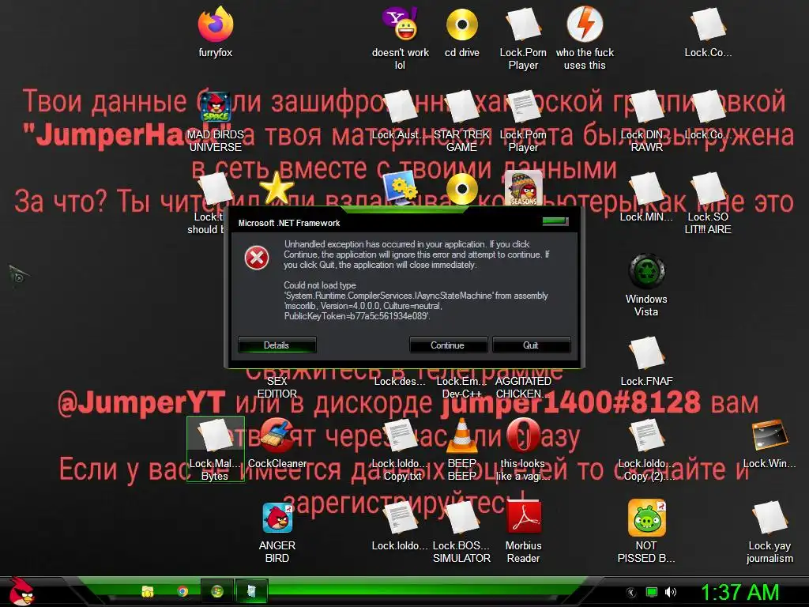Click the Lock.Em... Dev-C++ desktop label

pyautogui.click(x=461, y=387)
